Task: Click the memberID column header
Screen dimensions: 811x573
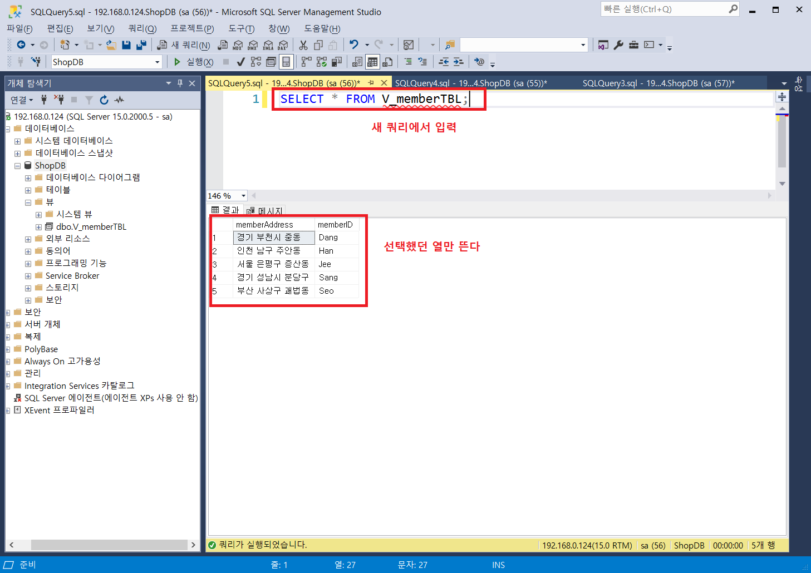Action: [336, 225]
